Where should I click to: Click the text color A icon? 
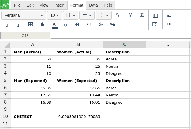[54, 25]
